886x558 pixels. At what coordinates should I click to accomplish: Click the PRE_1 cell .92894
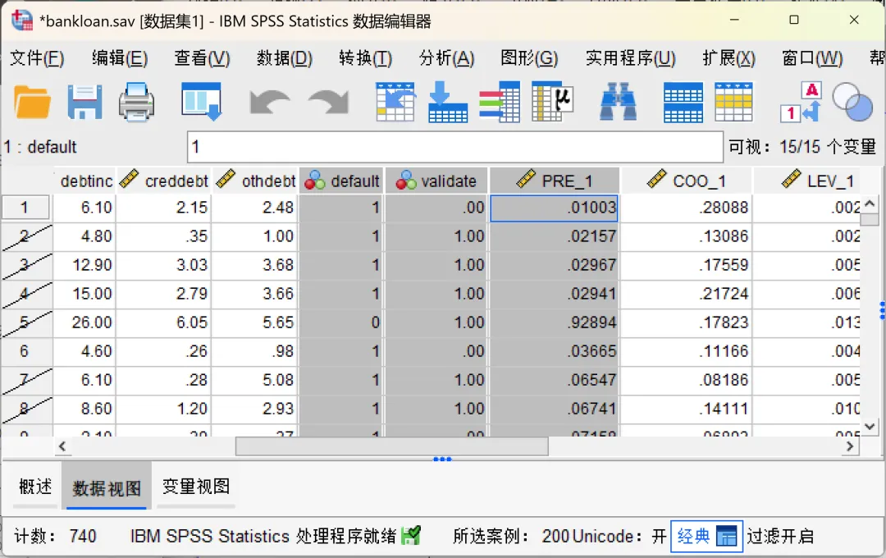click(x=555, y=322)
